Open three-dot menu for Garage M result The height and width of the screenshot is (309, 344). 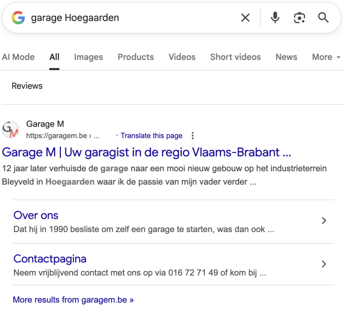click(x=193, y=136)
